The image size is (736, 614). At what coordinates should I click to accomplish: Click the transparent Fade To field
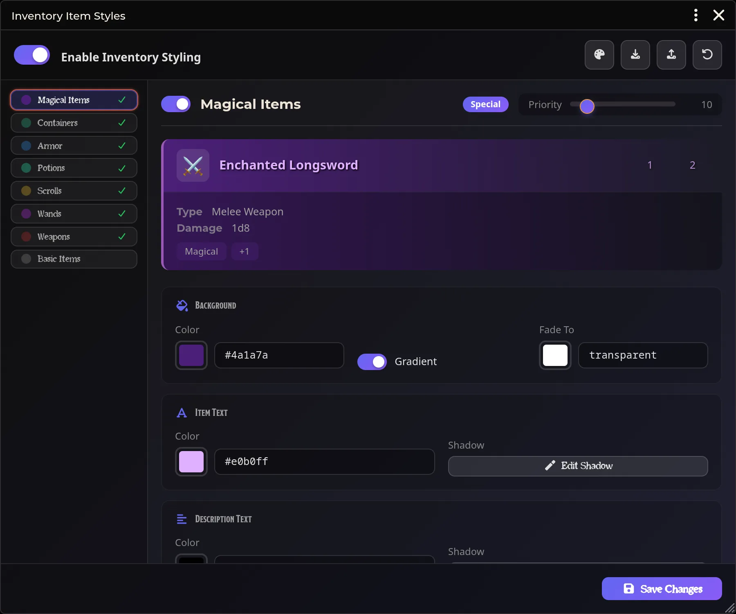(x=643, y=355)
